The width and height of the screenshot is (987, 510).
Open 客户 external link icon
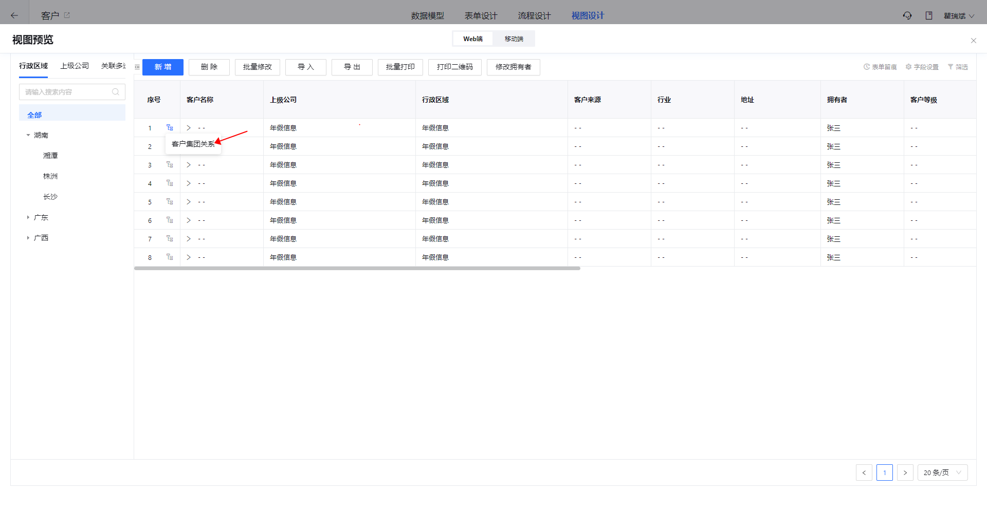pos(67,15)
